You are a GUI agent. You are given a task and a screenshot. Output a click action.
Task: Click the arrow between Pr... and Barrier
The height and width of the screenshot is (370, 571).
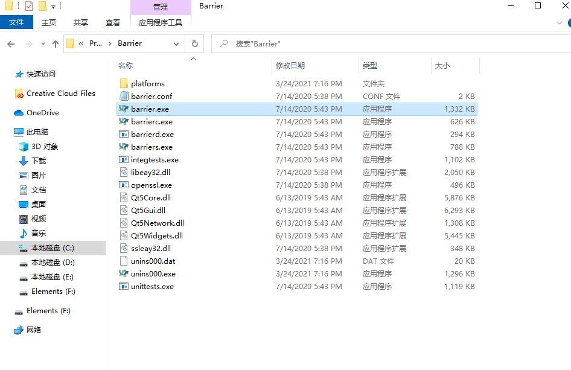click(110, 43)
